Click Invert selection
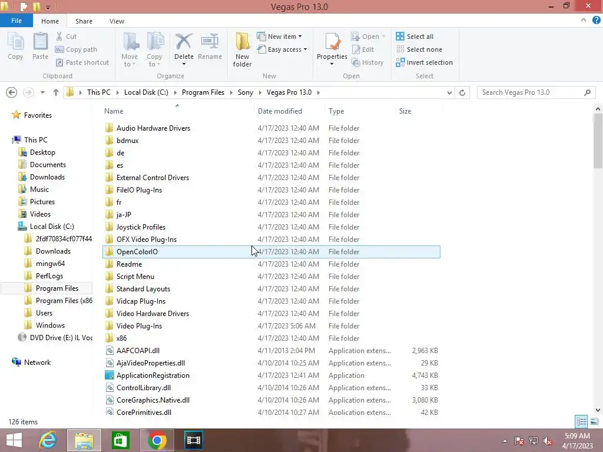Image resolution: width=603 pixels, height=452 pixels. tap(424, 62)
